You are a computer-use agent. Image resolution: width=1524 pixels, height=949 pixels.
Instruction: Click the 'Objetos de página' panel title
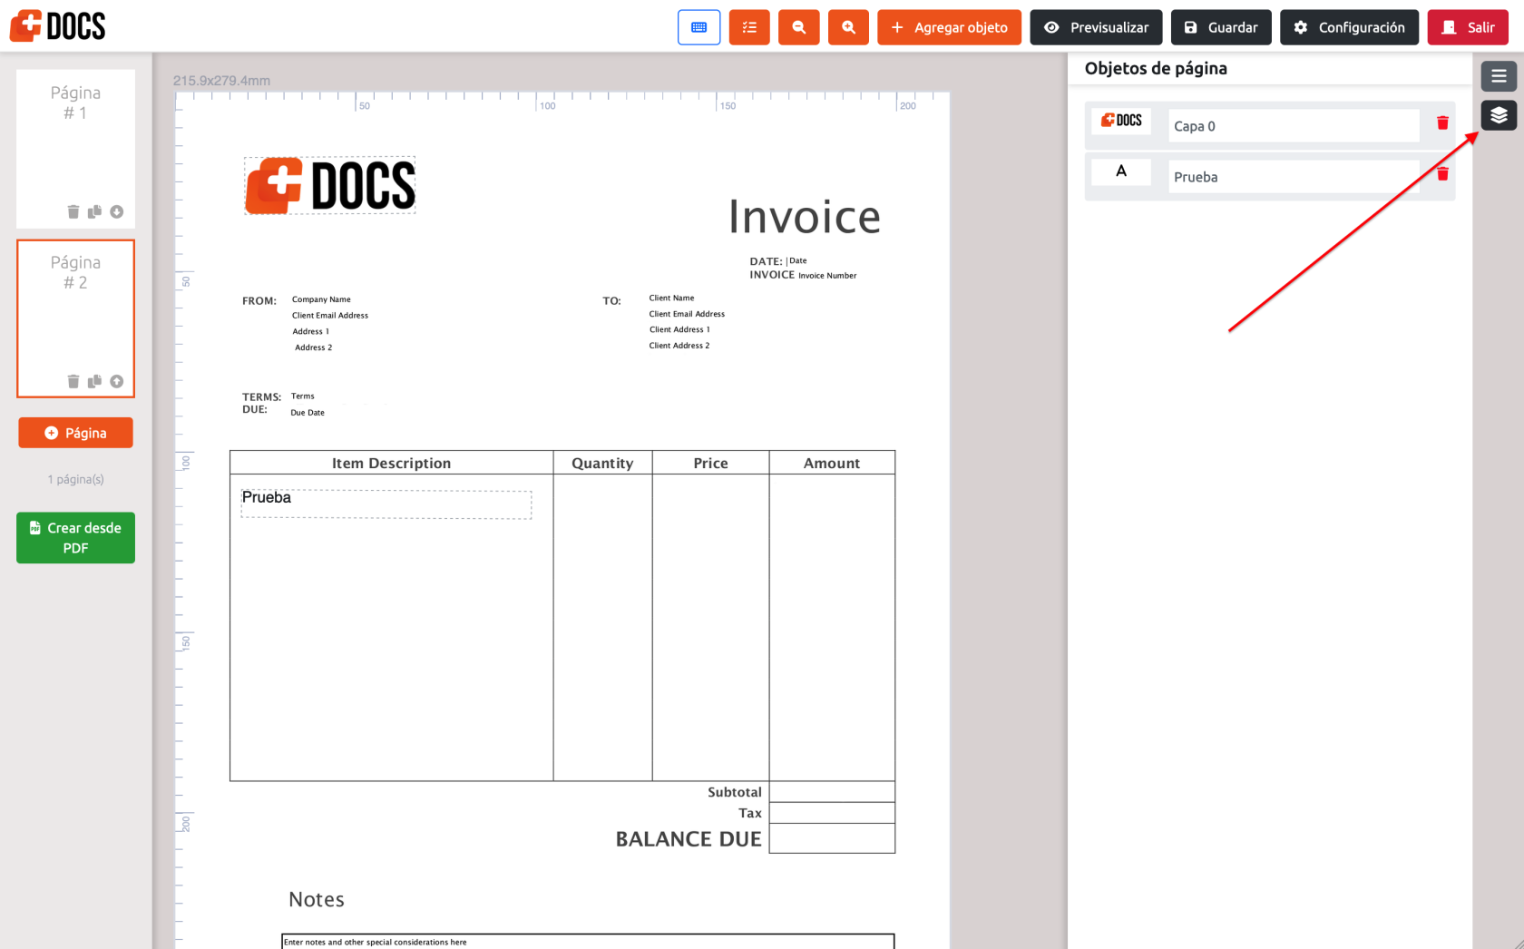(1156, 69)
